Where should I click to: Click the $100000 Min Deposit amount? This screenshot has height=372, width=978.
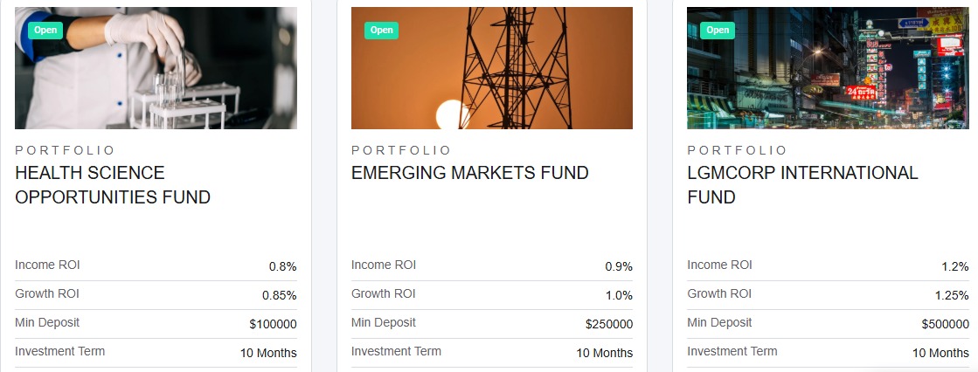(273, 324)
